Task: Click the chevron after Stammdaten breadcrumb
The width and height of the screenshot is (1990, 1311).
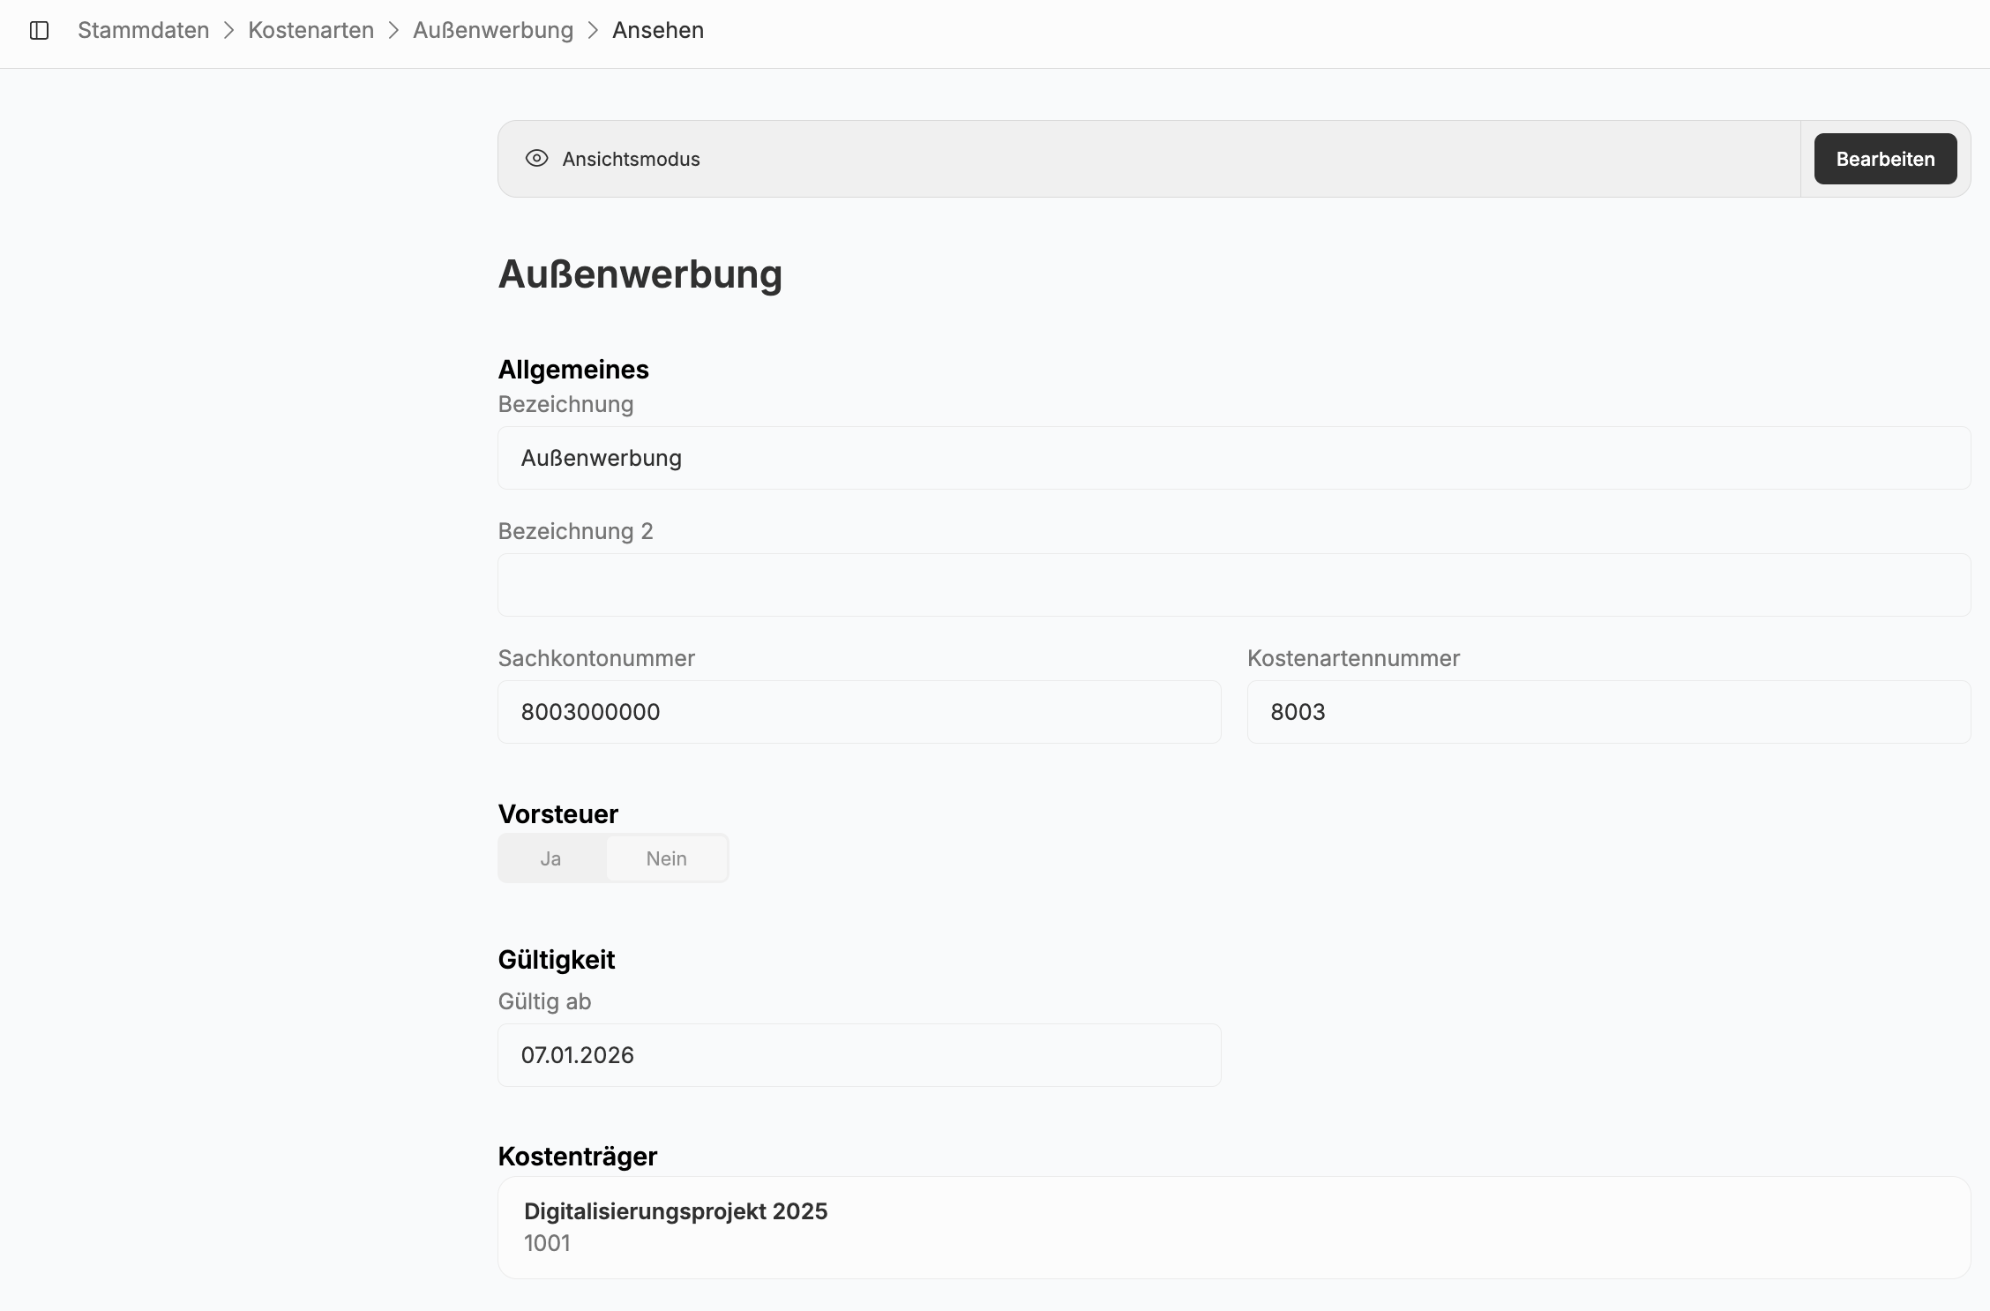Action: [228, 30]
